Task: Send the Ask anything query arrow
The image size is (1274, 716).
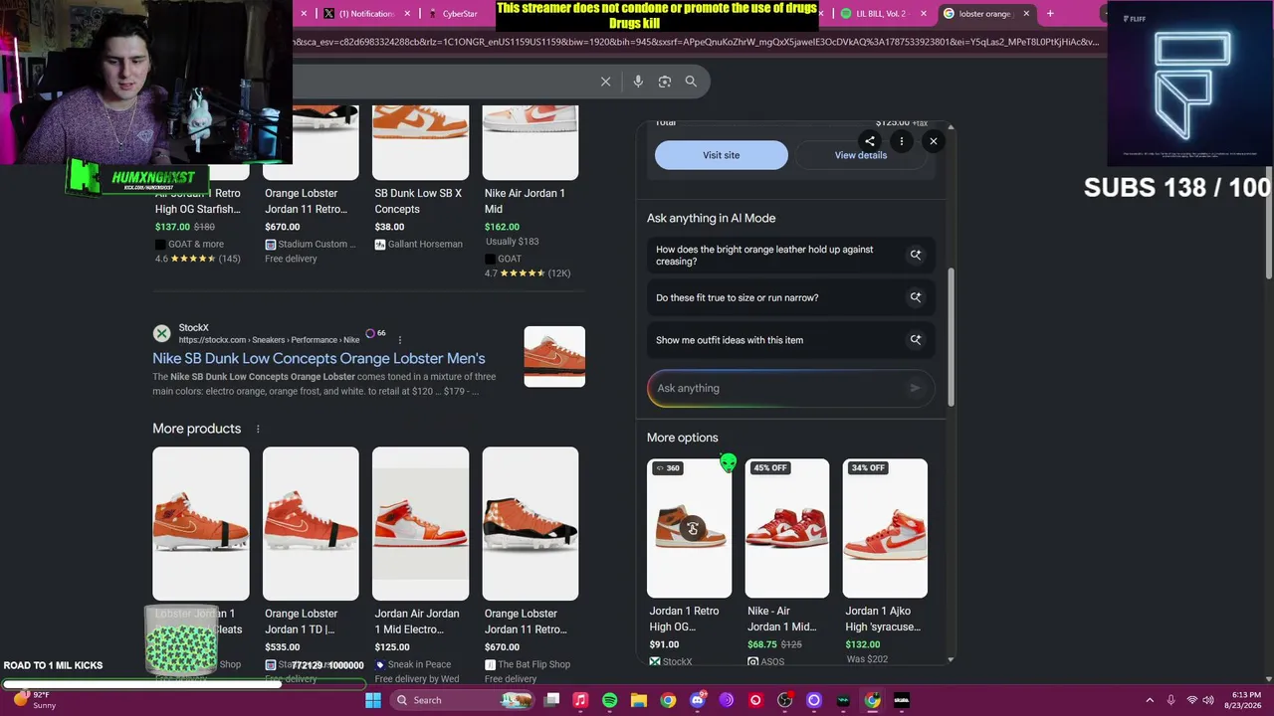Action: click(915, 388)
